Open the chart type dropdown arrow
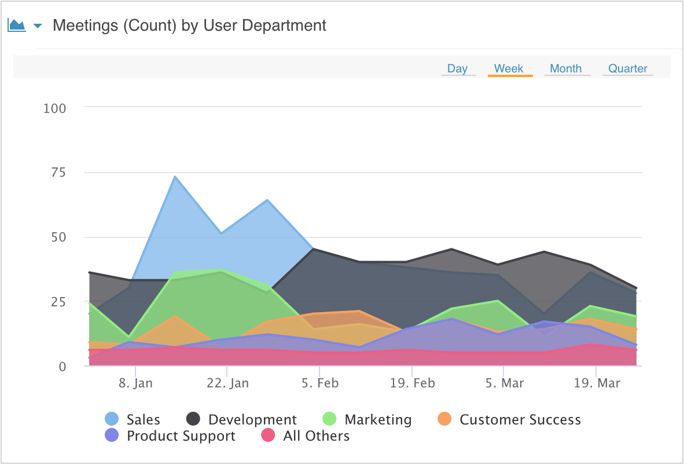The image size is (684, 465). point(38,25)
